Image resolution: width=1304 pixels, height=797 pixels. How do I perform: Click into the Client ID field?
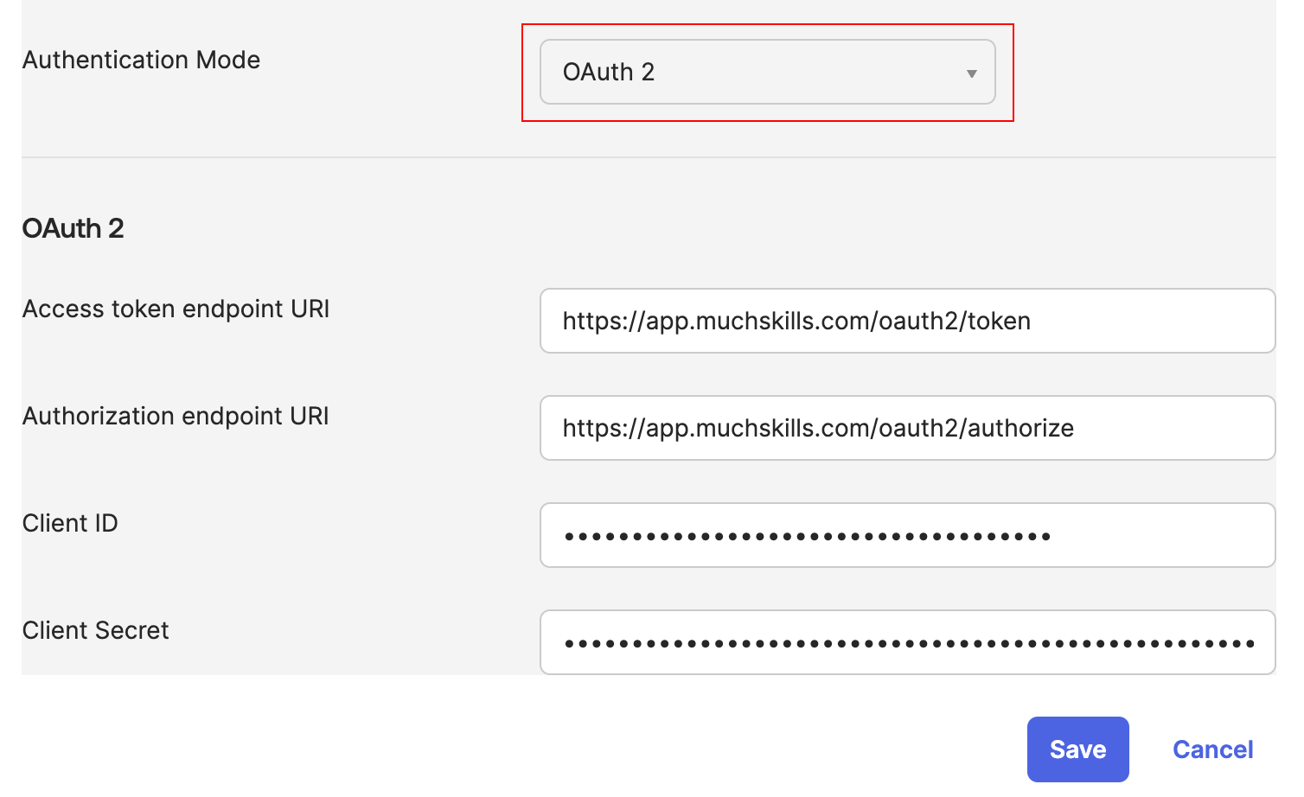point(907,535)
